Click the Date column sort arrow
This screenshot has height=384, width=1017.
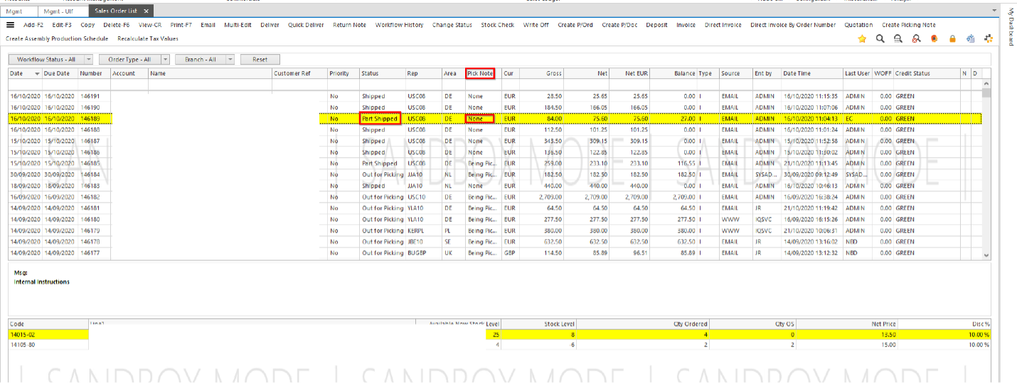click(37, 74)
